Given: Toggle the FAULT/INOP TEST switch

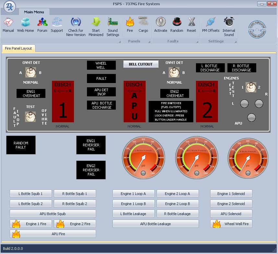Looking at the screenshot, I should (x=30, y=116).
